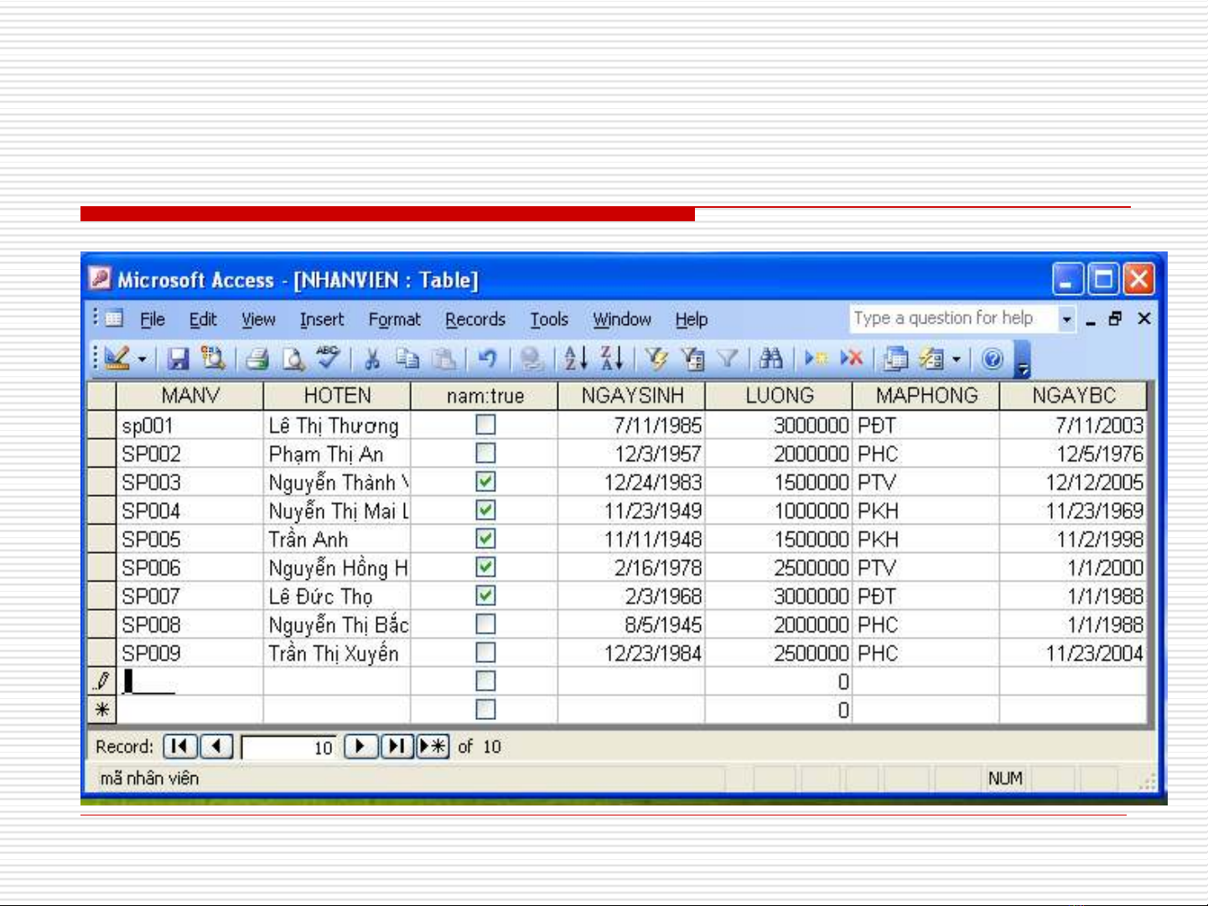1208x906 pixels.
Task: Click the Save icon in toolbar
Action: click(x=178, y=359)
